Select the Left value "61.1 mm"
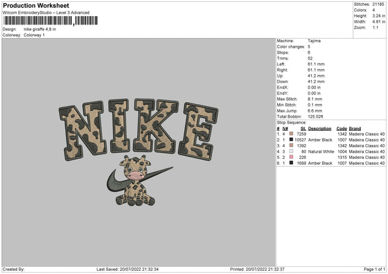This screenshot has width=388, height=274. [316, 64]
